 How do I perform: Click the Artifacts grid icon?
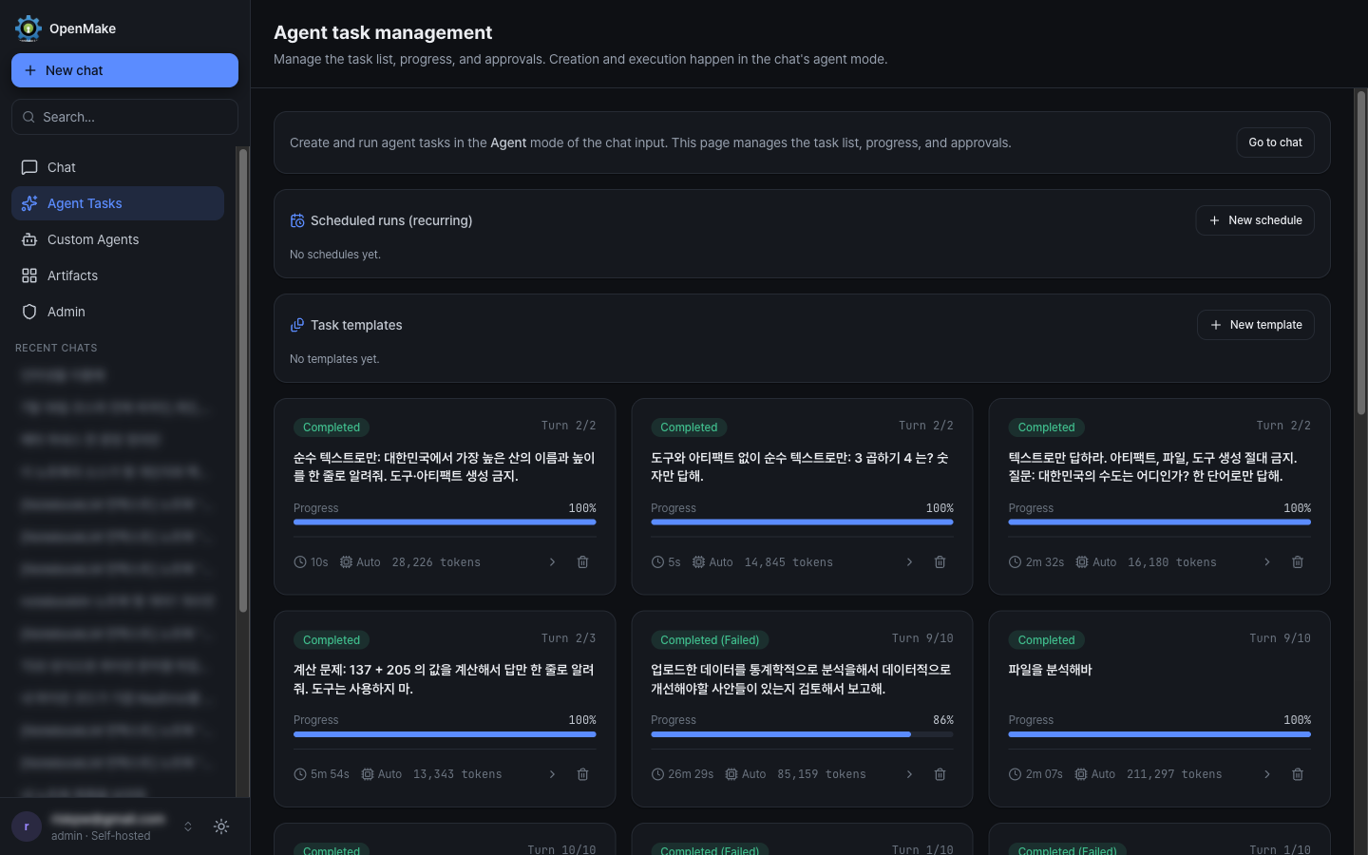pyautogui.click(x=29, y=275)
